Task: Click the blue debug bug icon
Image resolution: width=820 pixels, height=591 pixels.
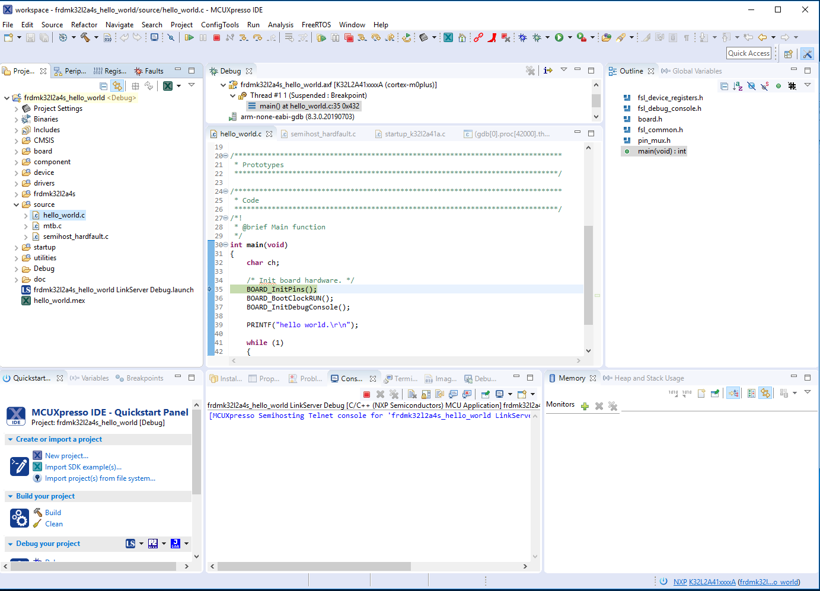Action: click(522, 37)
